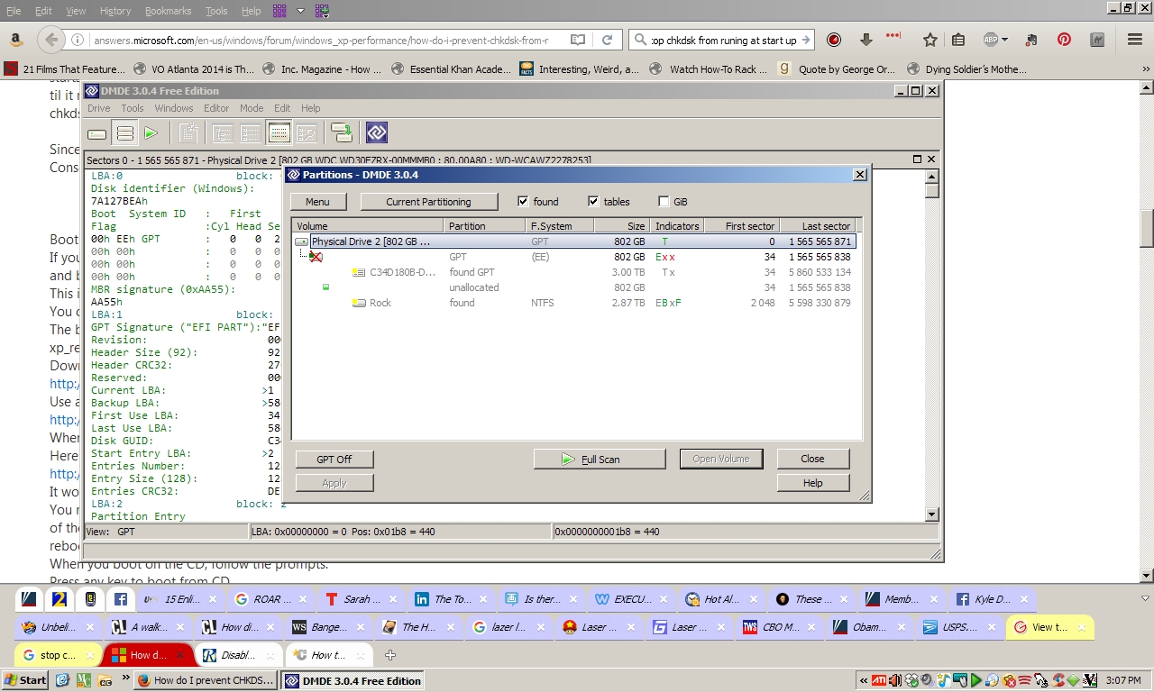
Task: Select the C34D180B found GPT row
Action: pos(573,272)
